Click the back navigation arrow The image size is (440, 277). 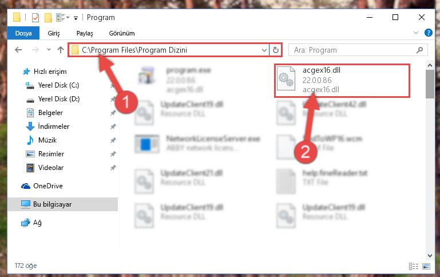[x=18, y=50]
